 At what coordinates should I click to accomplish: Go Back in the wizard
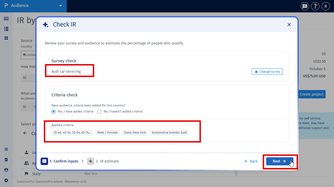(x=251, y=161)
